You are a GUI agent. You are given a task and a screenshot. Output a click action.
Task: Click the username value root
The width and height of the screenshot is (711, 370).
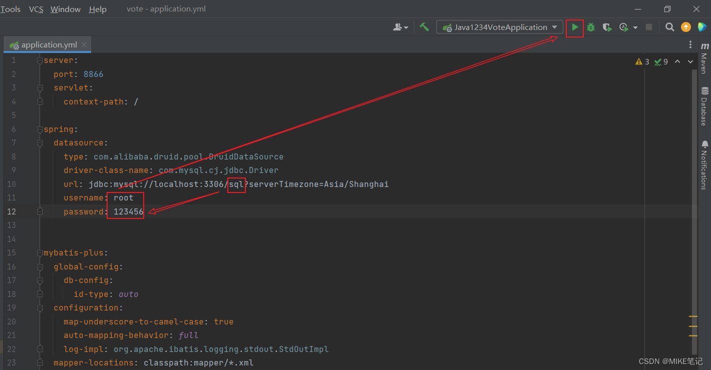[x=124, y=197]
